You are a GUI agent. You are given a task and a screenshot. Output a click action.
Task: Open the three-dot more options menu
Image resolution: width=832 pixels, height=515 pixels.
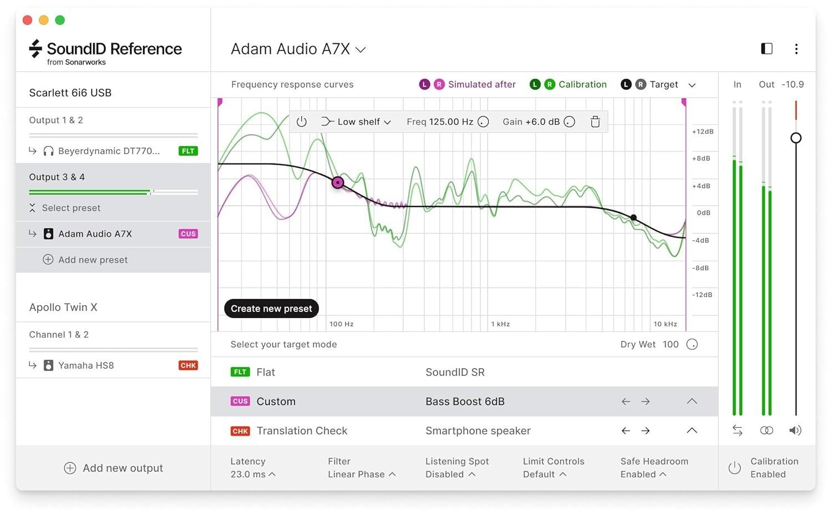[796, 49]
